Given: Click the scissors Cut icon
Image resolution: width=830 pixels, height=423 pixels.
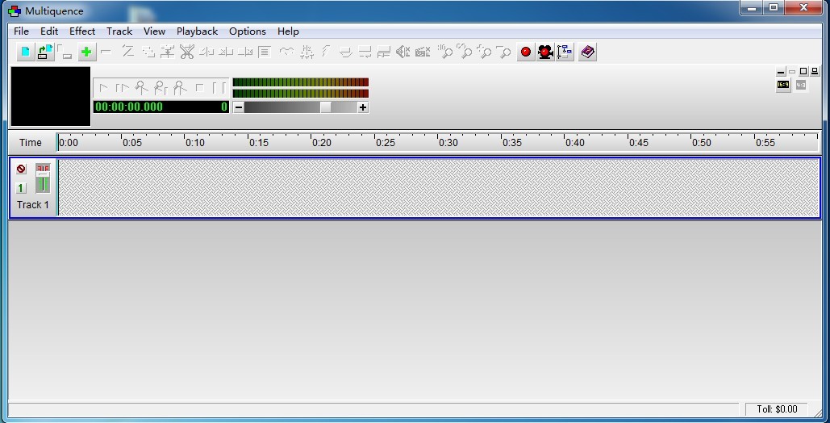Looking at the screenshot, I should (187, 52).
